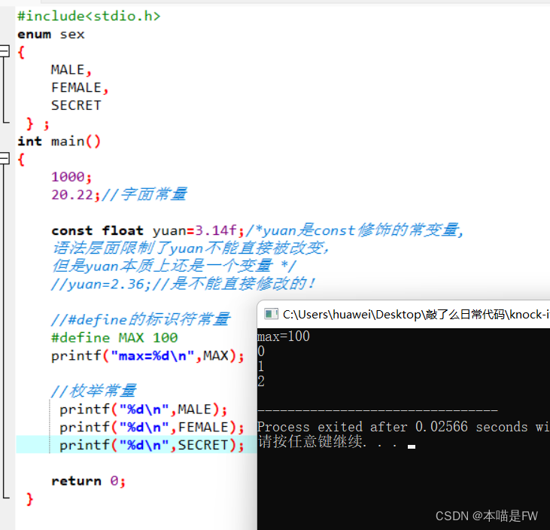Click 'max=100' in console output
The width and height of the screenshot is (550, 530).
click(x=284, y=337)
